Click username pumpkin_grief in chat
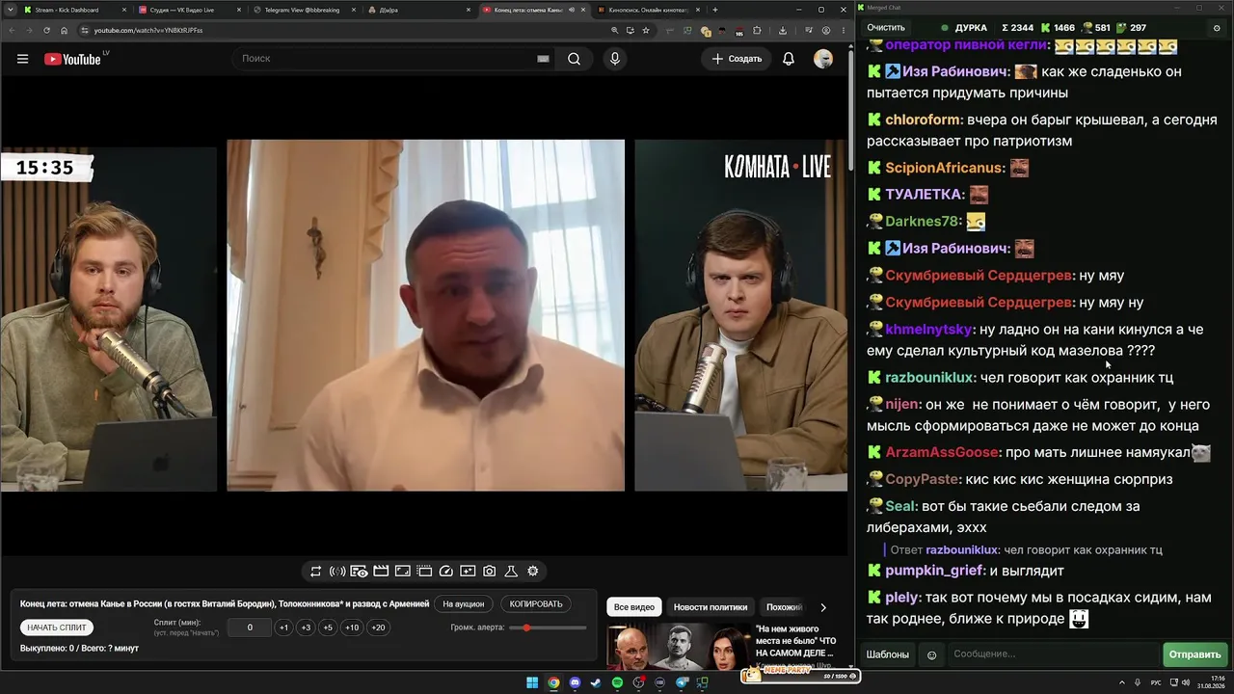 (934, 571)
